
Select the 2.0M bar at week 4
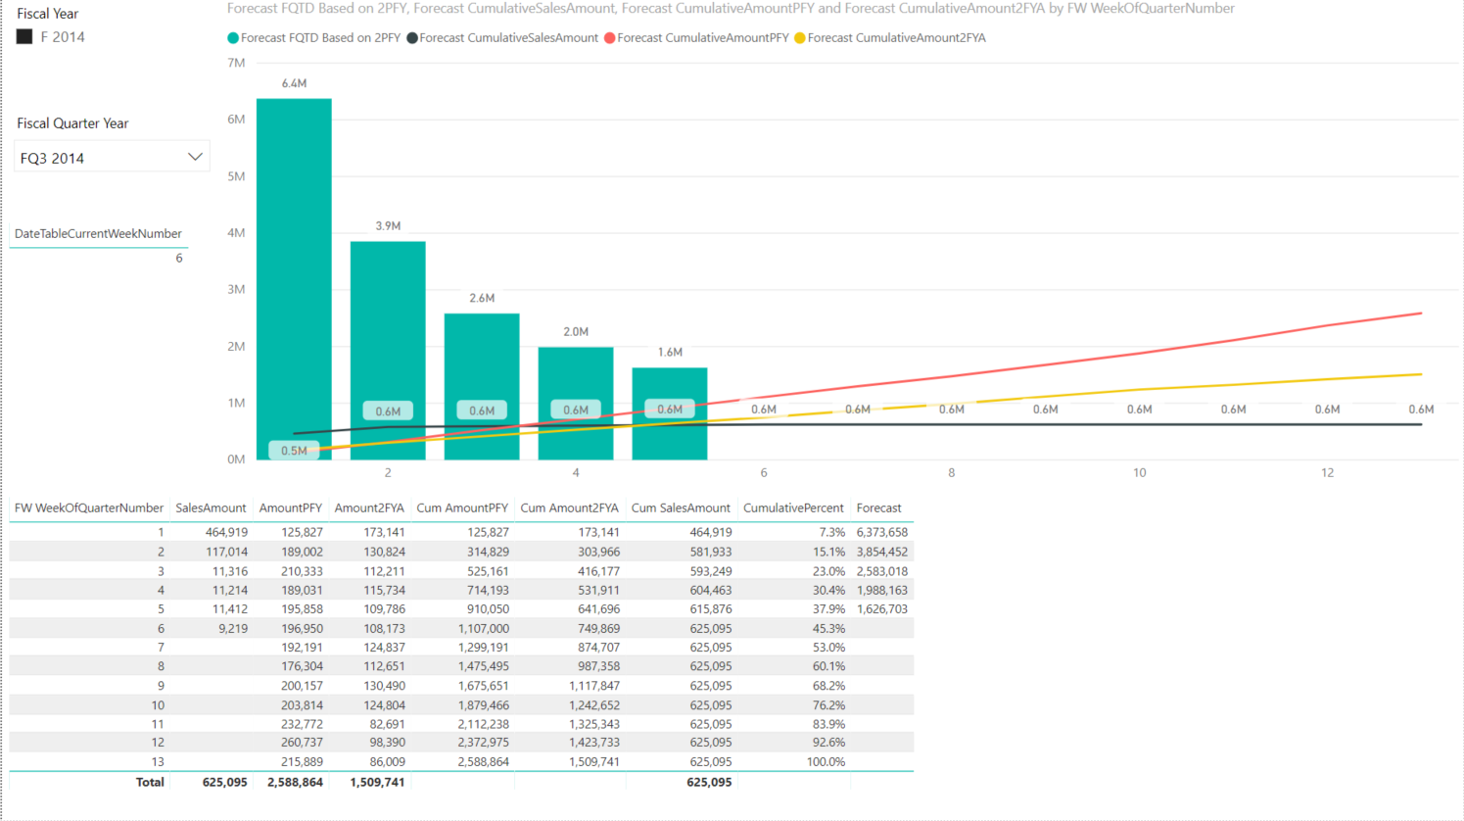576,403
